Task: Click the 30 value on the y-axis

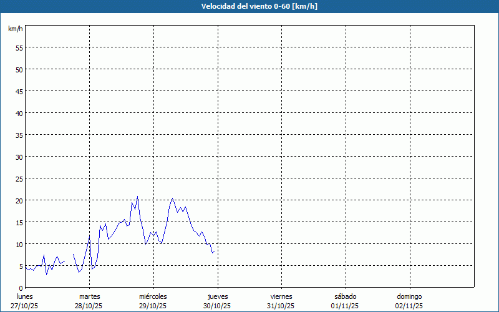Action: coord(19,157)
